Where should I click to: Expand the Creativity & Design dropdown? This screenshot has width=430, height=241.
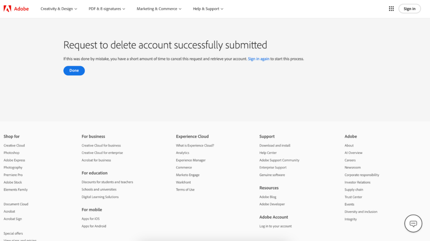pos(59,9)
